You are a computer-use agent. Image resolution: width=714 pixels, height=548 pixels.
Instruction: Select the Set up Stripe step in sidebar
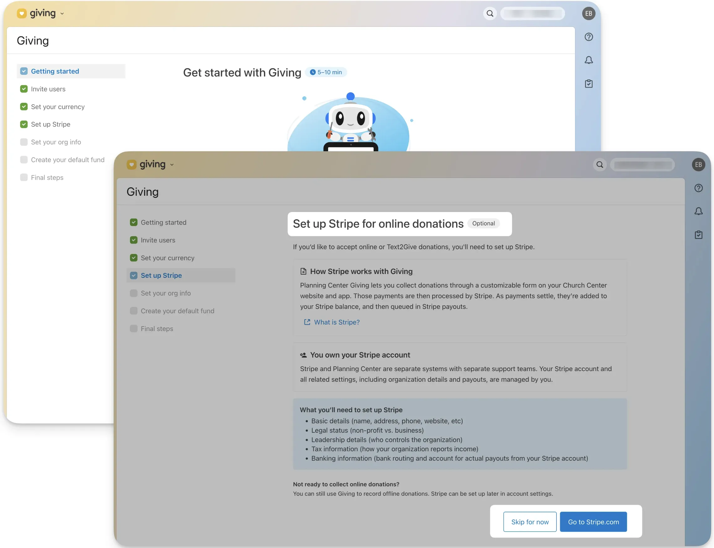click(x=162, y=275)
